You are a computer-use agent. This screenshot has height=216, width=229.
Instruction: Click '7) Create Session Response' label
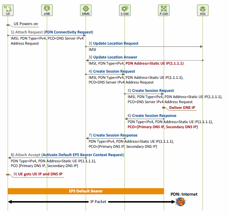(113, 135)
